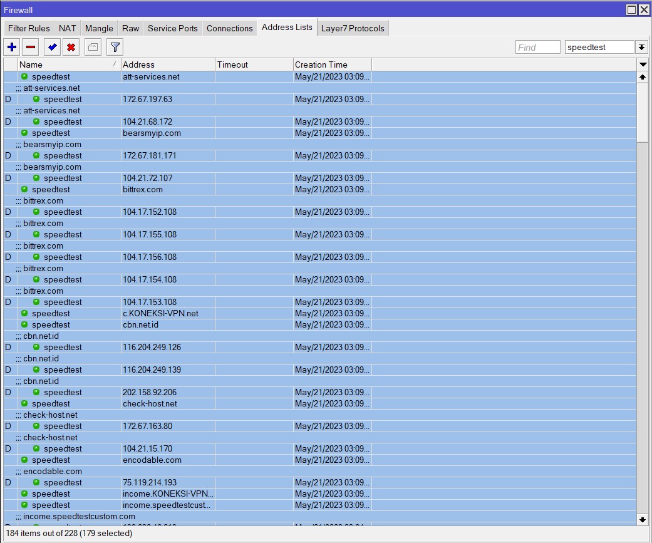Click the red X Disable button

tap(71, 47)
